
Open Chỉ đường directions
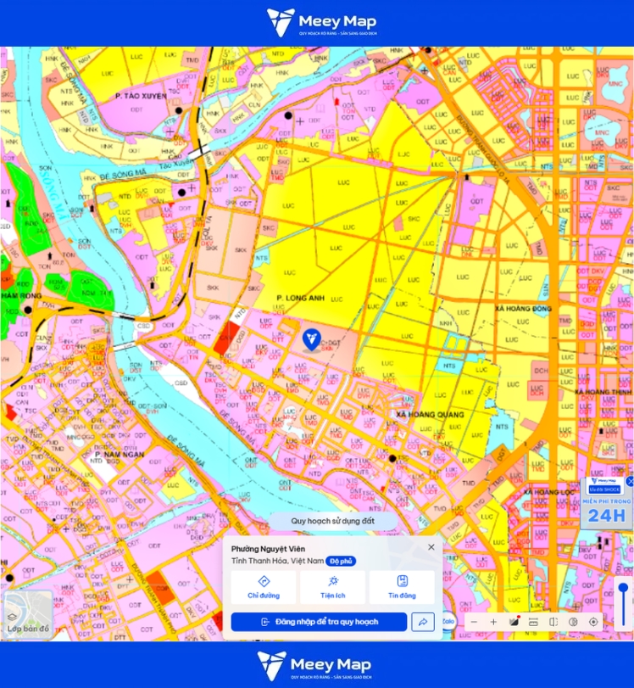coord(263,587)
